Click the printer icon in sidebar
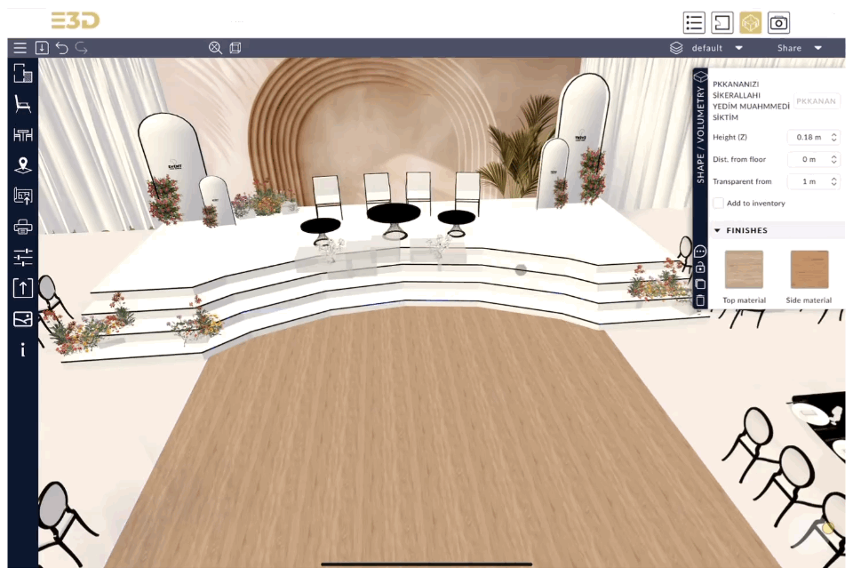 [x=23, y=227]
